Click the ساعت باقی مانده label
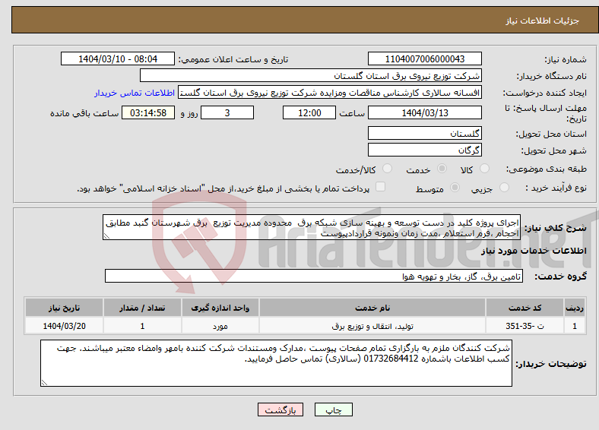The width and height of the screenshot is (599, 430). [84, 113]
